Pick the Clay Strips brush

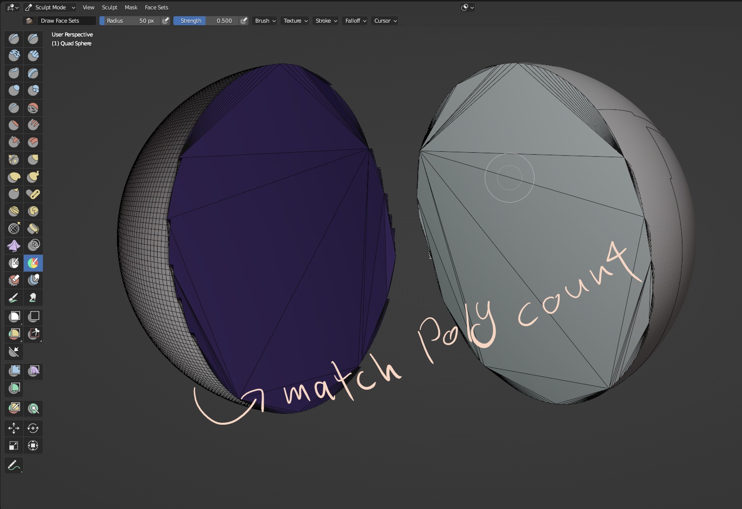(33, 56)
